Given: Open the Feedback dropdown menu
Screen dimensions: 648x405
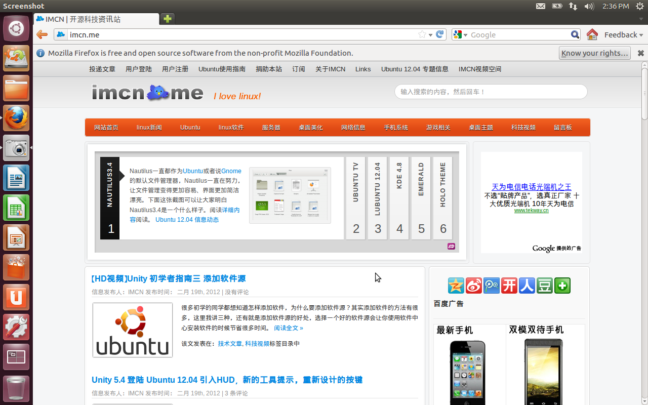Looking at the screenshot, I should 624,34.
